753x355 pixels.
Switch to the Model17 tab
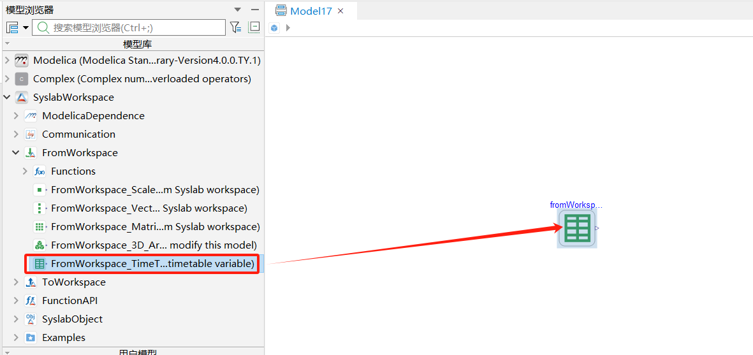[311, 11]
